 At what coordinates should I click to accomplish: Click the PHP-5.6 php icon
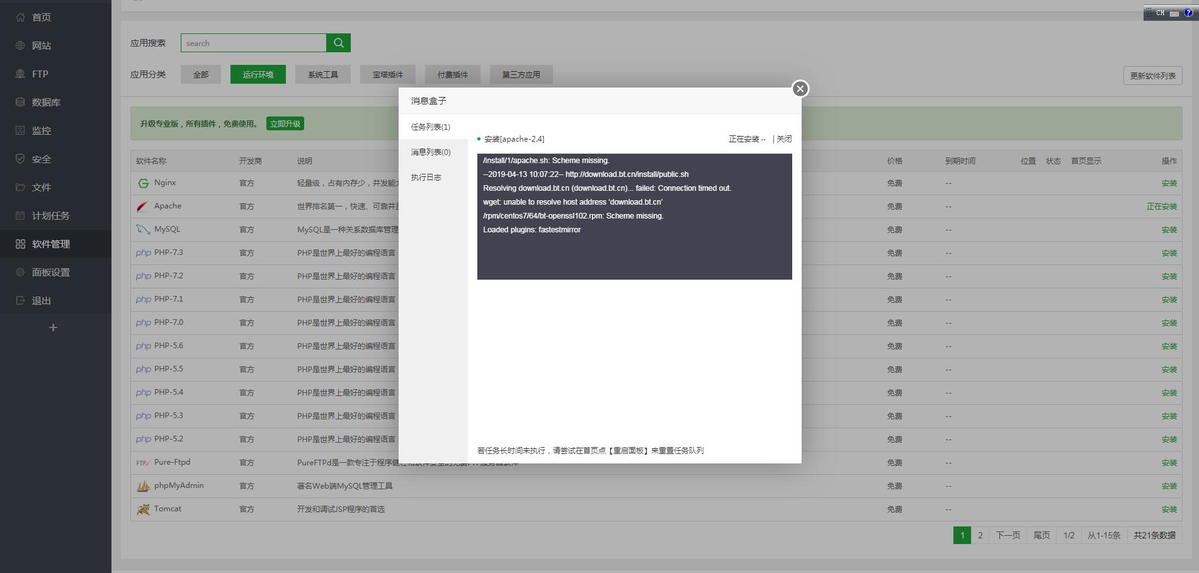[143, 346]
